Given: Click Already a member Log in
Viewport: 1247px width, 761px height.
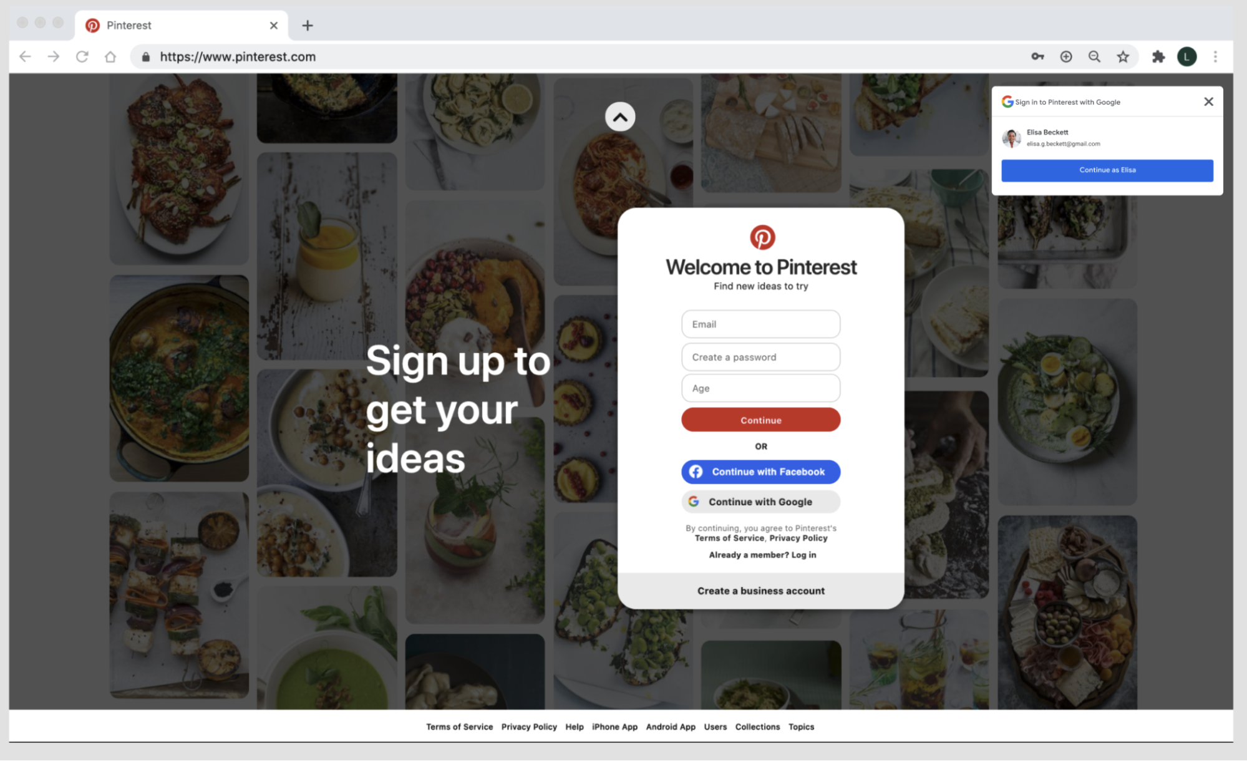Looking at the screenshot, I should pos(760,555).
